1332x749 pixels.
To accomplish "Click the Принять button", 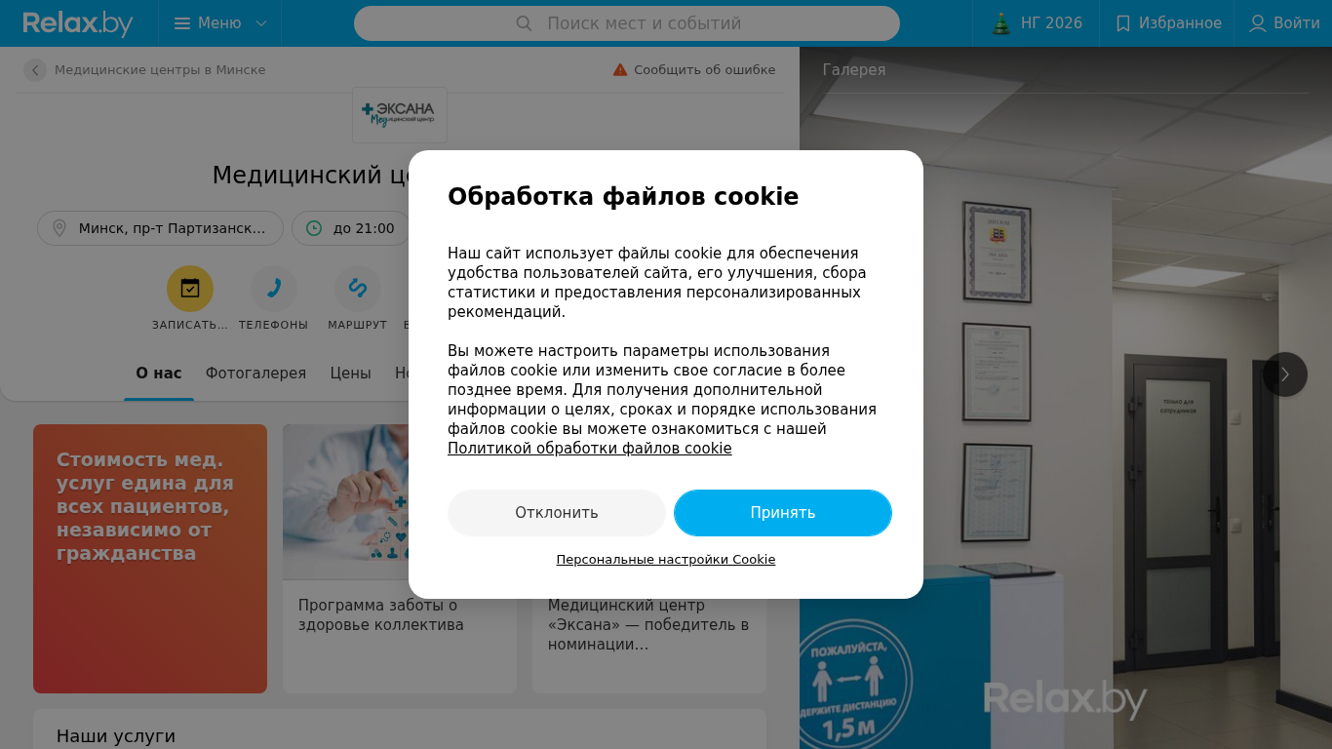I will click(783, 513).
